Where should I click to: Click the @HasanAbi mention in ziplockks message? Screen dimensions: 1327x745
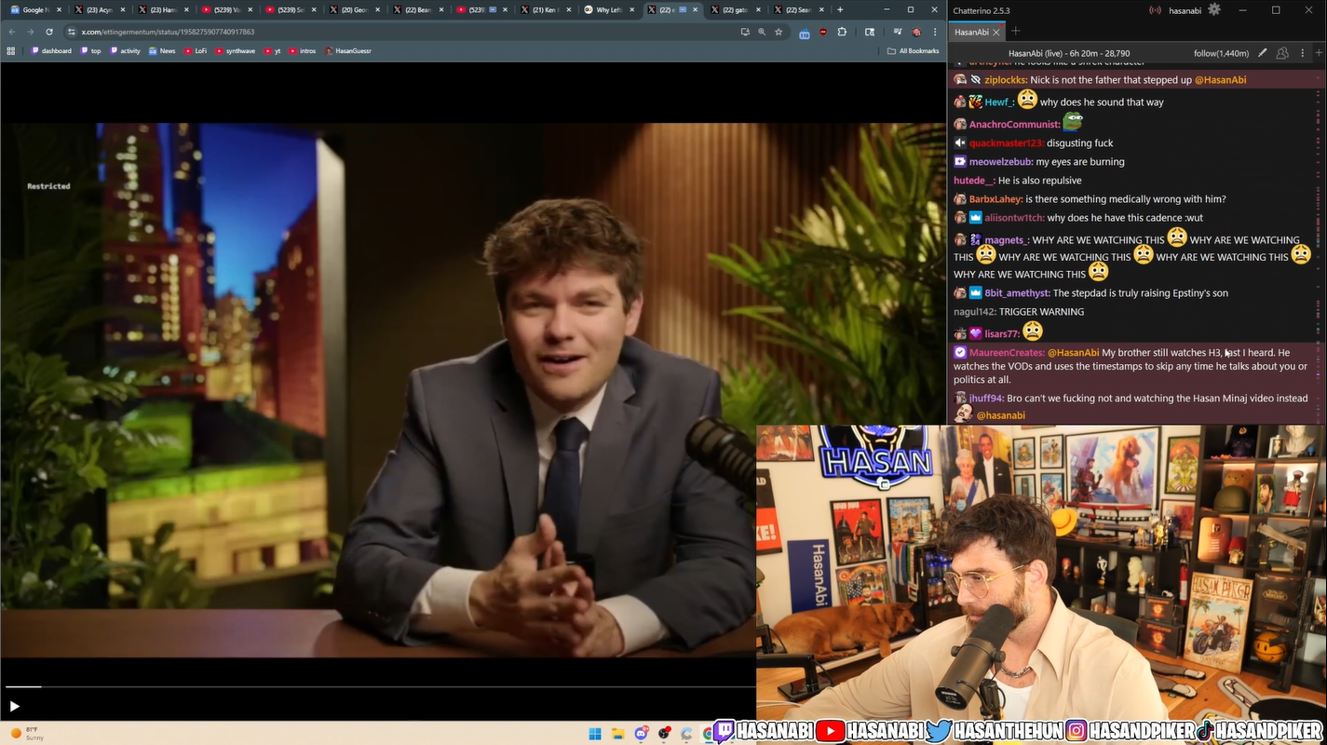[1220, 80]
